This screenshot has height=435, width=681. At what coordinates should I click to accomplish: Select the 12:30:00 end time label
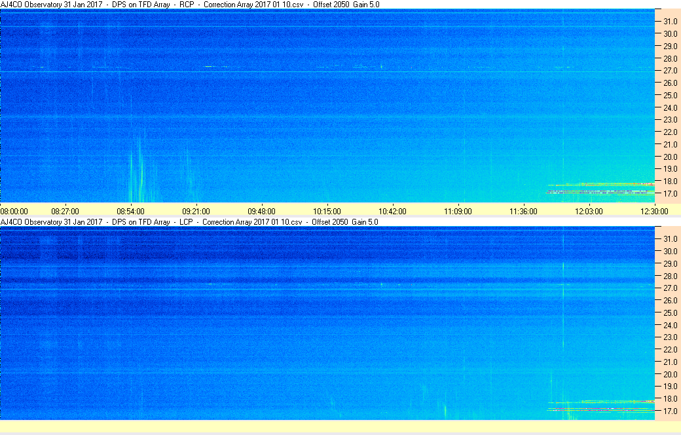tap(655, 211)
